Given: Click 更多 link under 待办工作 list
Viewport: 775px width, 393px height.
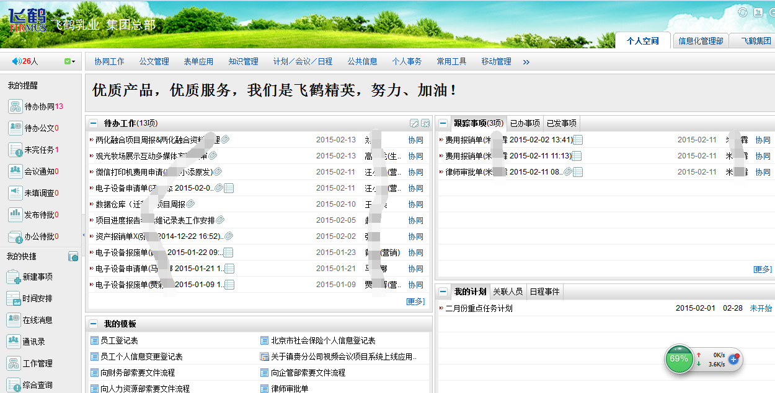Looking at the screenshot, I should click(x=415, y=301).
